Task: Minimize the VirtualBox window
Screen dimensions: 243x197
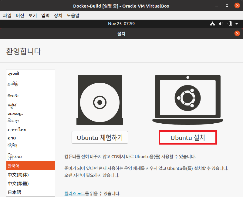Action: [217, 6]
